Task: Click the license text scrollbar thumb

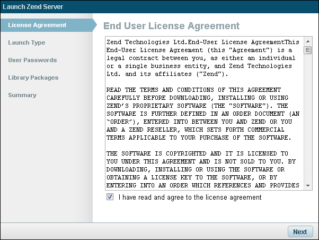Action: tap(307, 50)
